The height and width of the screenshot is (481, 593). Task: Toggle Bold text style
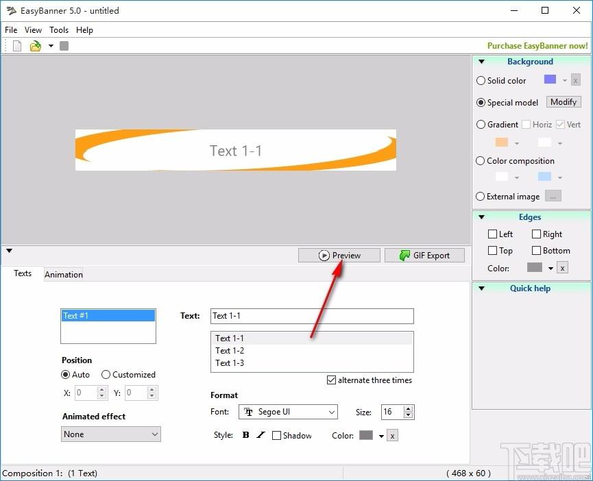coord(246,435)
